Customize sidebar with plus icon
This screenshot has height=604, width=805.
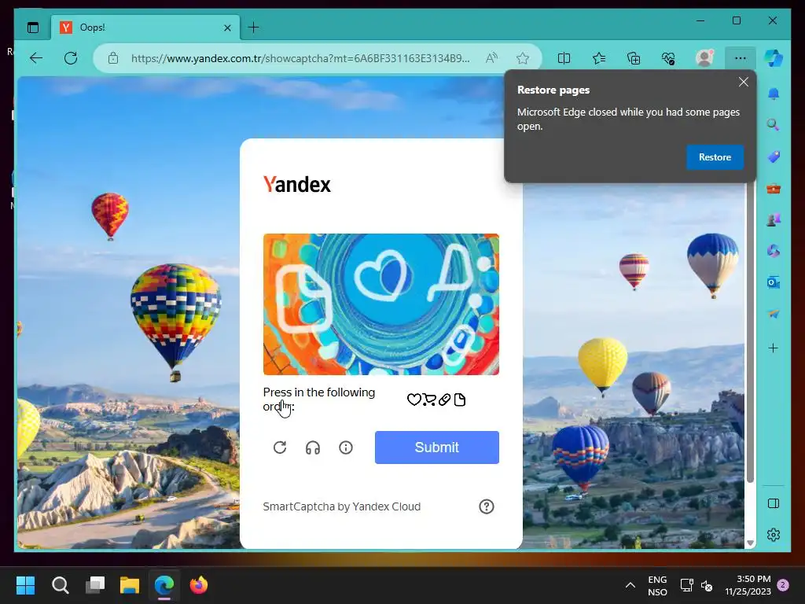pos(774,348)
